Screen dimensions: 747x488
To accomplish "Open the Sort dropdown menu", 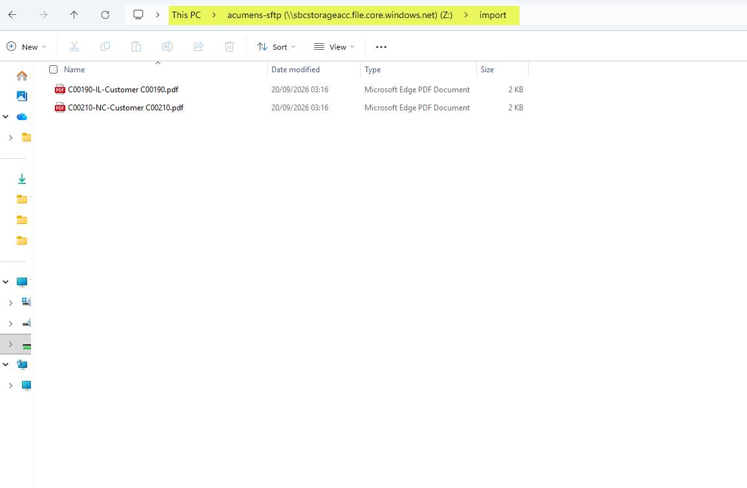I will click(277, 46).
